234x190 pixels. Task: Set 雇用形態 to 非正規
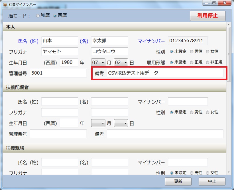pyautogui.click(x=207, y=62)
